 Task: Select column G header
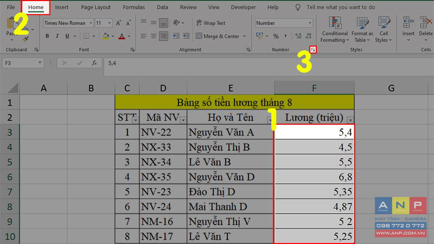pyautogui.click(x=391, y=88)
